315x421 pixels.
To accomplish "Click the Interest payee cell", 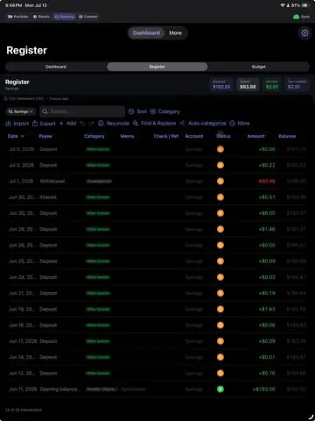I will point(48,197).
